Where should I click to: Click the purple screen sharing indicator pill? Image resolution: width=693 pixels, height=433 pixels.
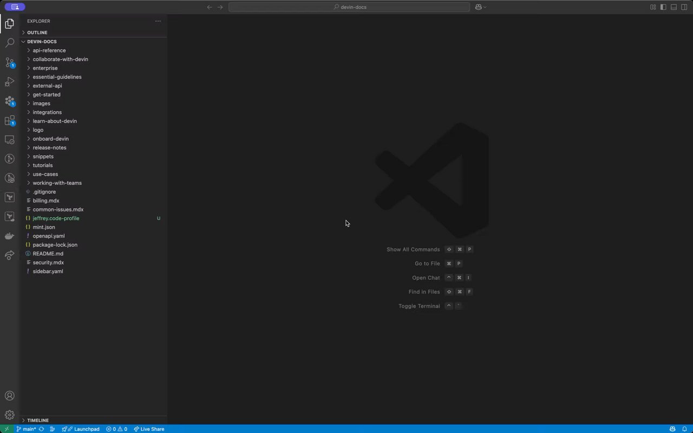click(x=15, y=7)
